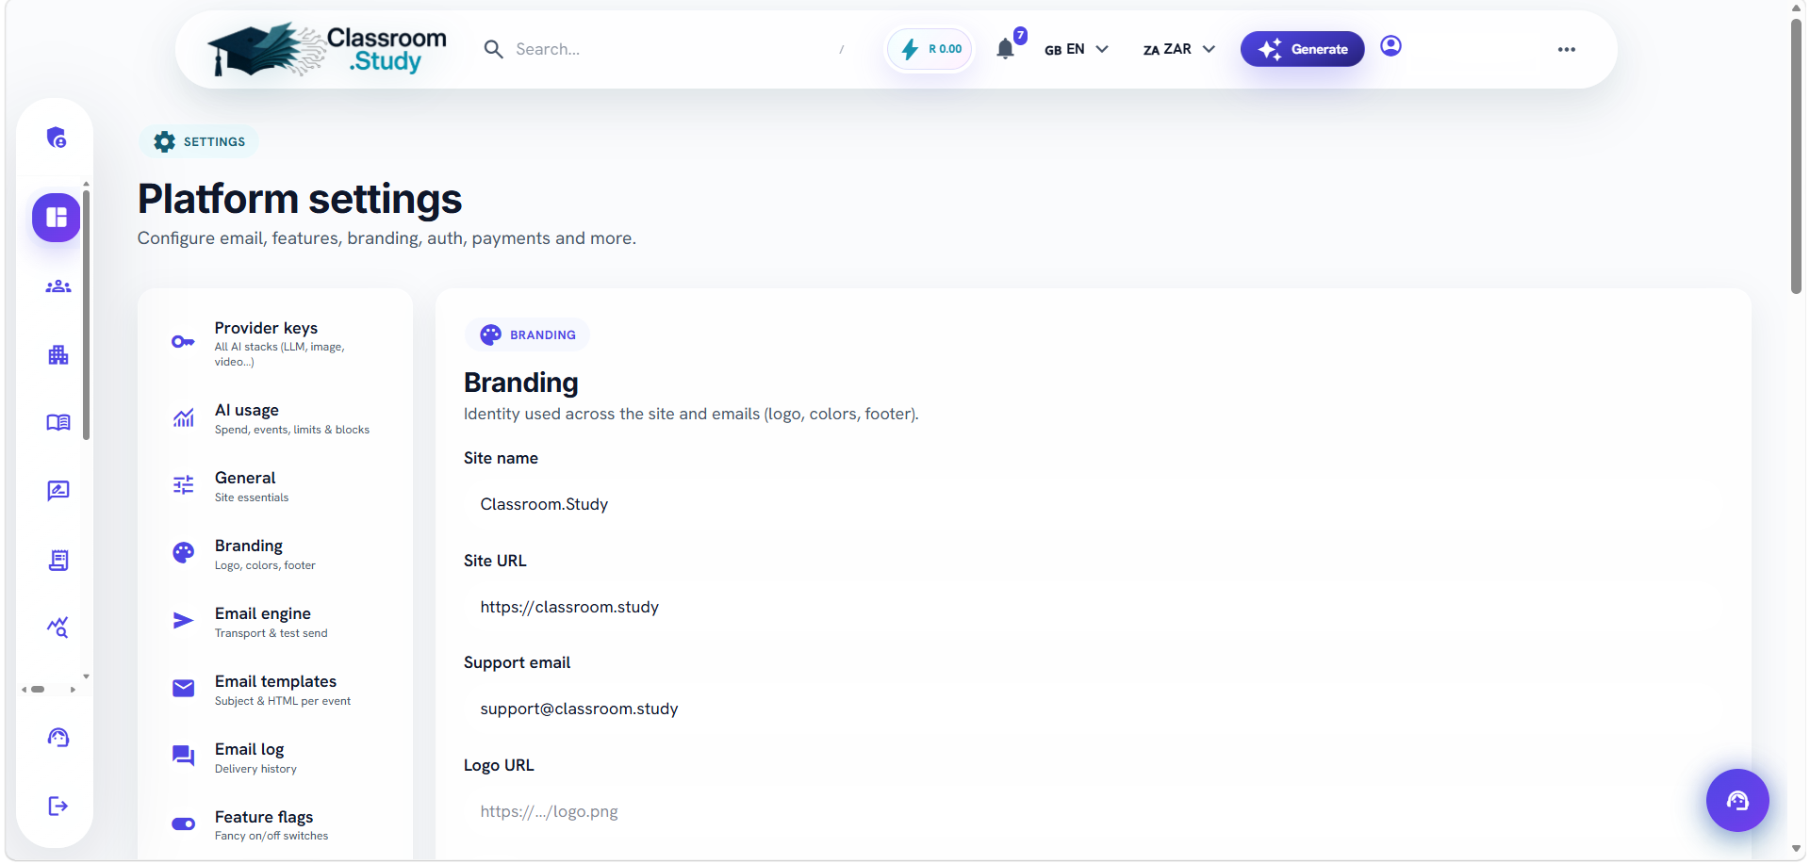Open the floating support chat button
The height and width of the screenshot is (864, 1810).
1737,801
